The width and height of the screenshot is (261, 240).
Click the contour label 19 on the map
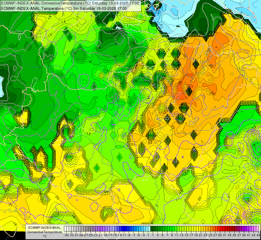[15, 224]
